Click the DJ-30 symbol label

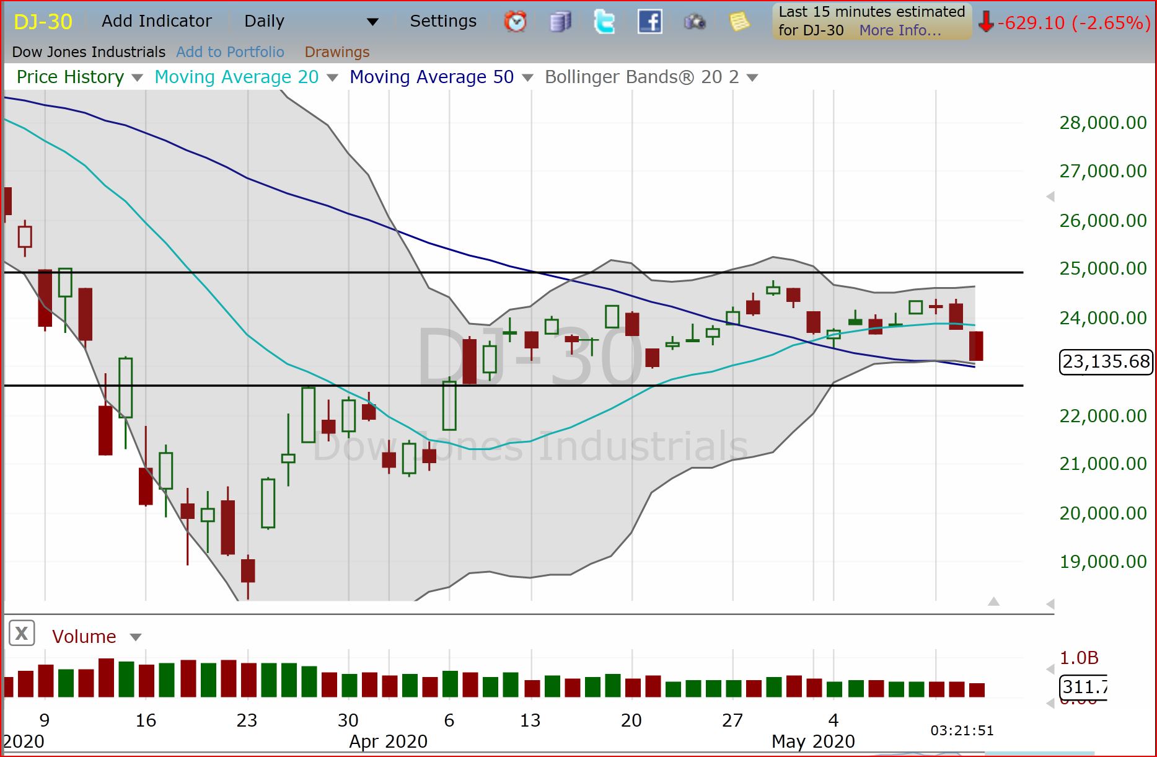pos(43,22)
